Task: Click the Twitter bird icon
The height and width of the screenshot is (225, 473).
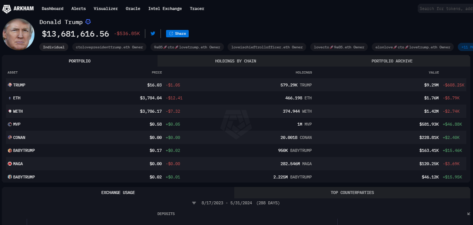Action: (153, 33)
